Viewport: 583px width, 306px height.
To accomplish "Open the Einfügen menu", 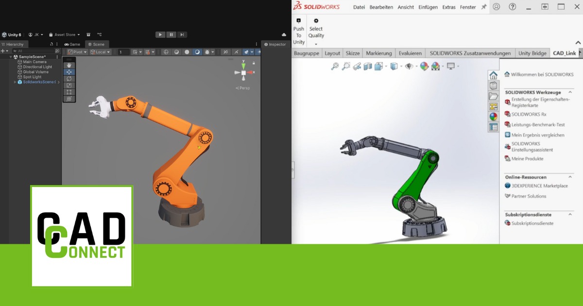I will (x=427, y=7).
